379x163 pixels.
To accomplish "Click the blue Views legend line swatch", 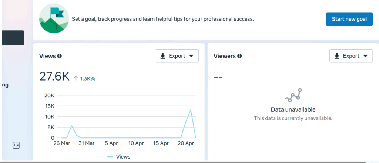I will click(x=110, y=157).
